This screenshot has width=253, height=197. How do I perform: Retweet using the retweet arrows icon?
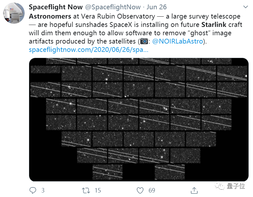(x=86, y=190)
